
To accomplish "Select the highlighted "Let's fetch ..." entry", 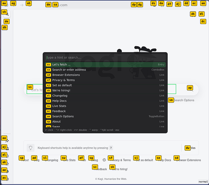I will 105,64.
